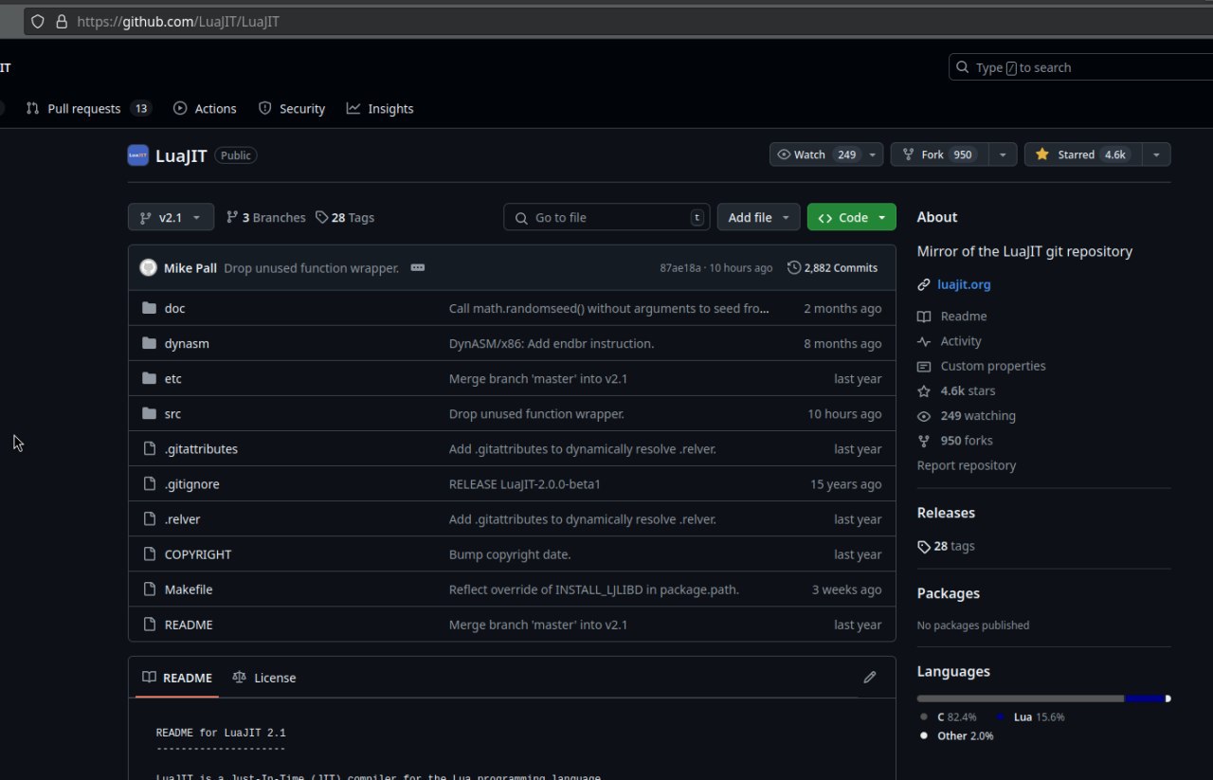The image size is (1213, 780).
Task: Expand the green Code dropdown
Action: 851,217
